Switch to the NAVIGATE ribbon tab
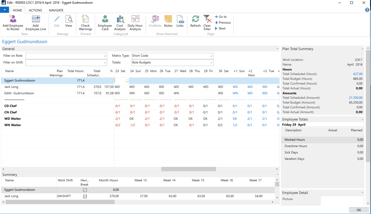The image size is (371, 214). pyautogui.click(x=56, y=10)
